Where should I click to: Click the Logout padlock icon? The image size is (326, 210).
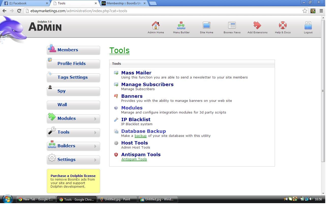click(x=308, y=25)
